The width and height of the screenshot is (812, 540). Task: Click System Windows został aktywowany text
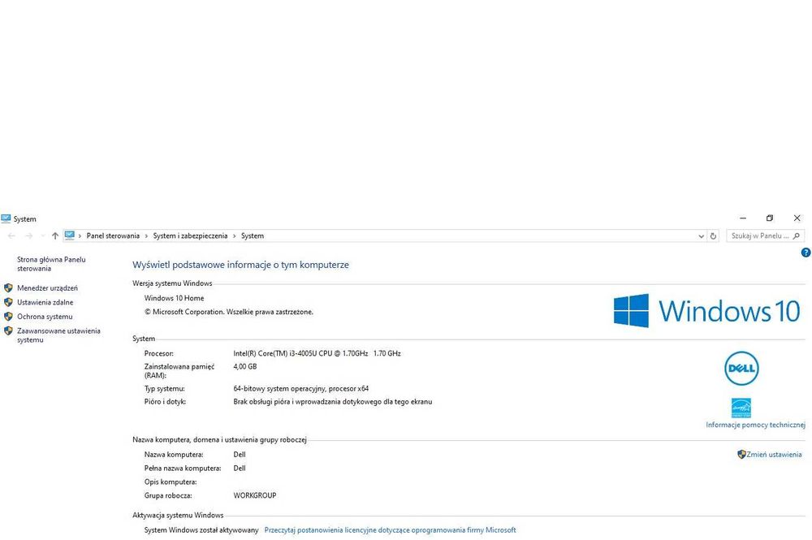201,529
